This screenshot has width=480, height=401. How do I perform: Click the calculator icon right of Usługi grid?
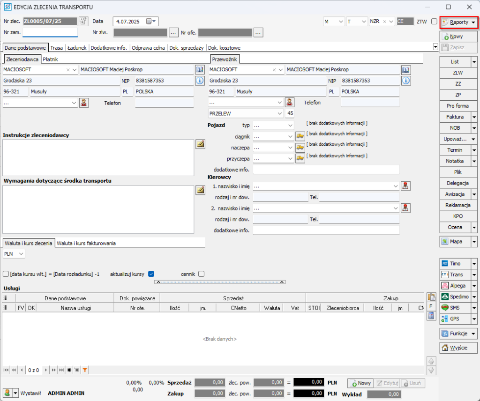pos(431,315)
